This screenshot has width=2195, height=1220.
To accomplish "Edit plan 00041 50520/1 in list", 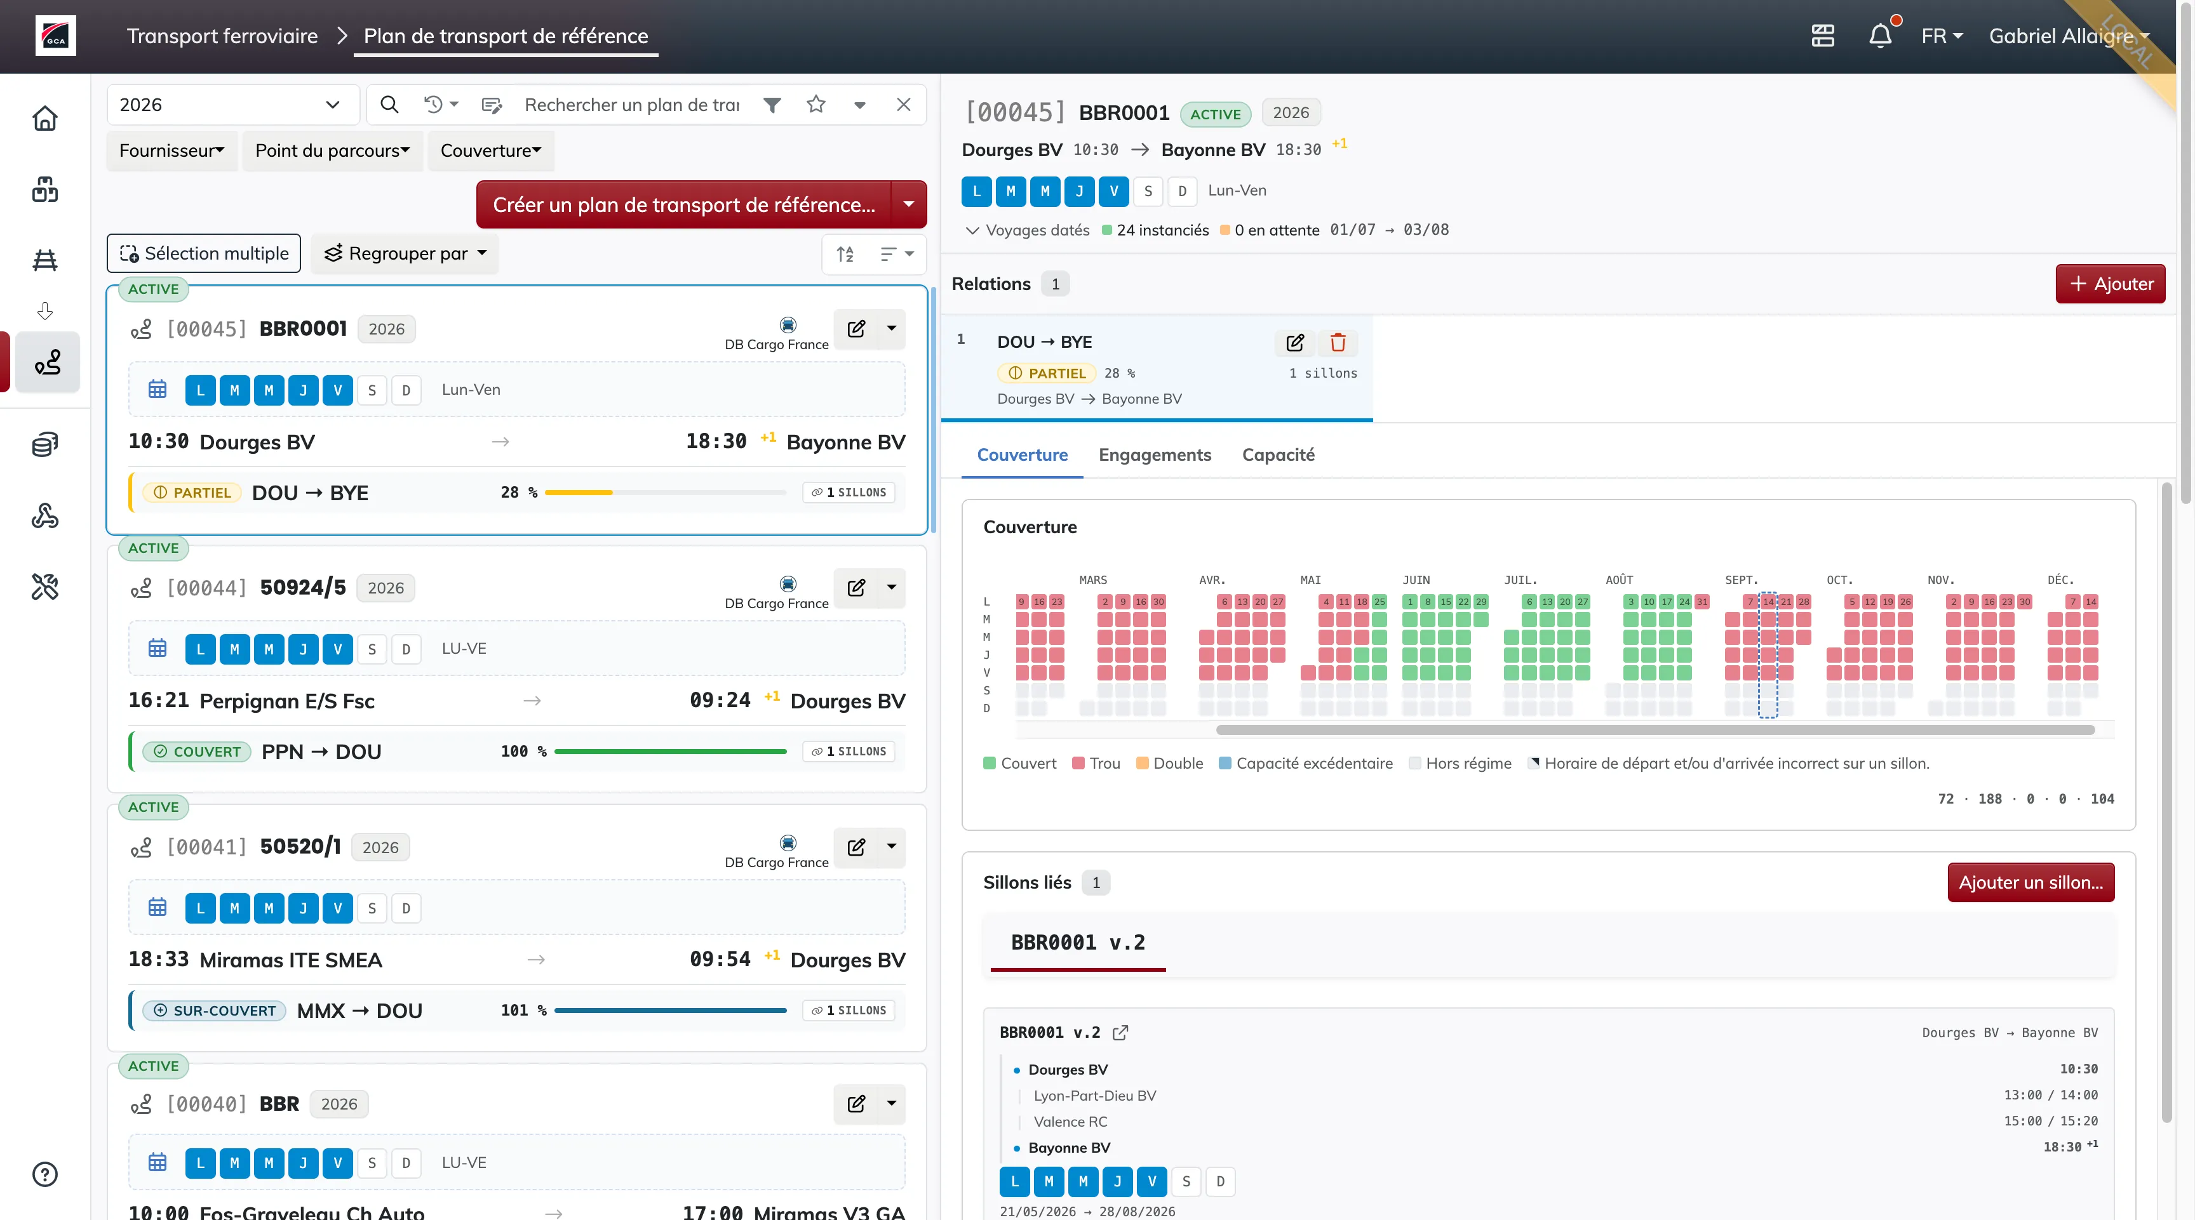I will coord(856,846).
